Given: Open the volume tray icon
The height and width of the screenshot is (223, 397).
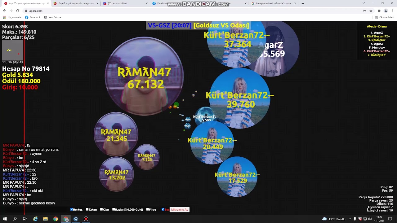Looking at the screenshot, I should [370, 219].
